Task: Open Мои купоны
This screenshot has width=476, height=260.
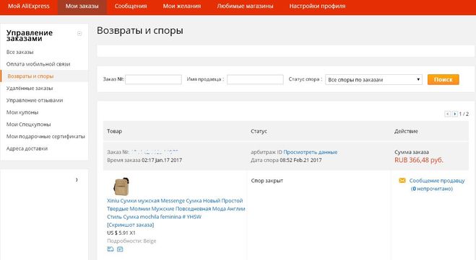Action: point(22,112)
